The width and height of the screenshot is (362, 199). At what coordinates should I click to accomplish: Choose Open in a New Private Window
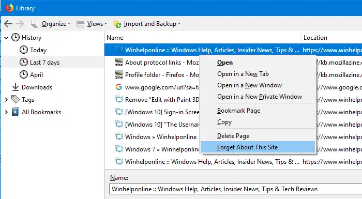[x=258, y=97]
